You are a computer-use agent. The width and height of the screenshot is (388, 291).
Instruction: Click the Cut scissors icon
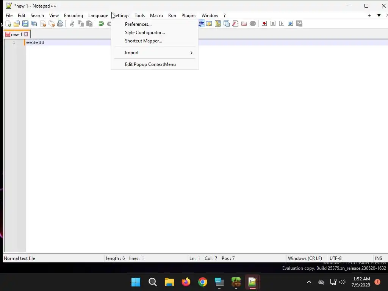click(72, 24)
